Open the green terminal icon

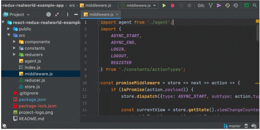tap(247, 5)
